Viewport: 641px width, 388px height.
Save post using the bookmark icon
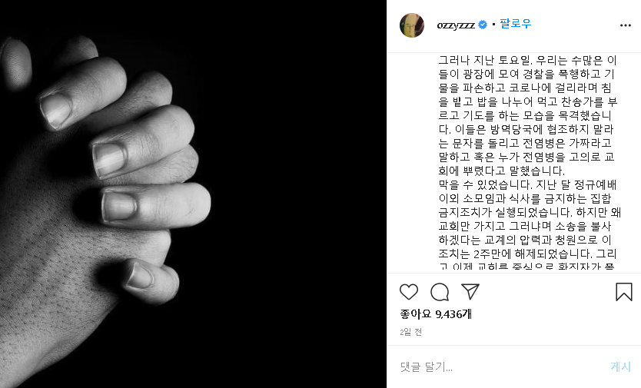[x=624, y=292]
